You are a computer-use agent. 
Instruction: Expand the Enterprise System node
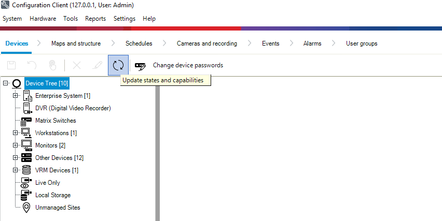(15, 96)
